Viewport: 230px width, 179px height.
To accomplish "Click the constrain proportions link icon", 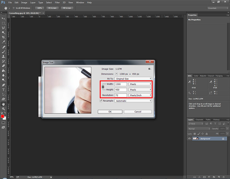I will click(103, 87).
